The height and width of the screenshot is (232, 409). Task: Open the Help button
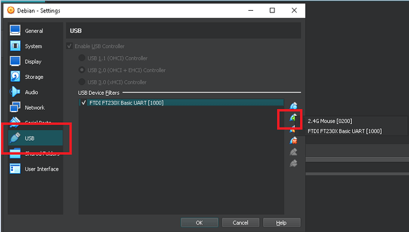(282, 223)
